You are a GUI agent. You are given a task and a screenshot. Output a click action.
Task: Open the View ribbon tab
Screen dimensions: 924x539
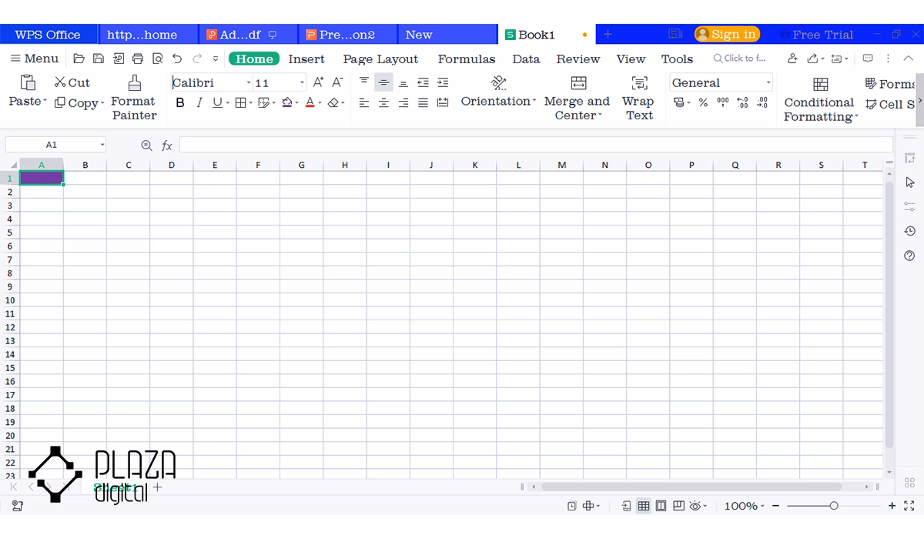[631, 59]
